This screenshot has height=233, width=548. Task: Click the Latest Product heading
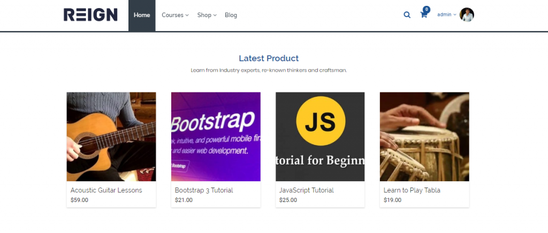(x=269, y=58)
